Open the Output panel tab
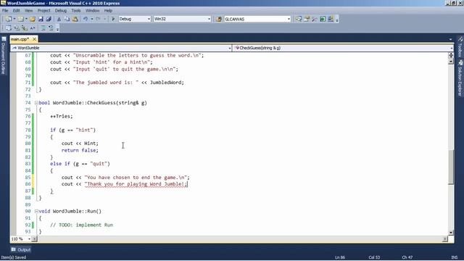This screenshot has width=464, height=261. (x=21, y=249)
